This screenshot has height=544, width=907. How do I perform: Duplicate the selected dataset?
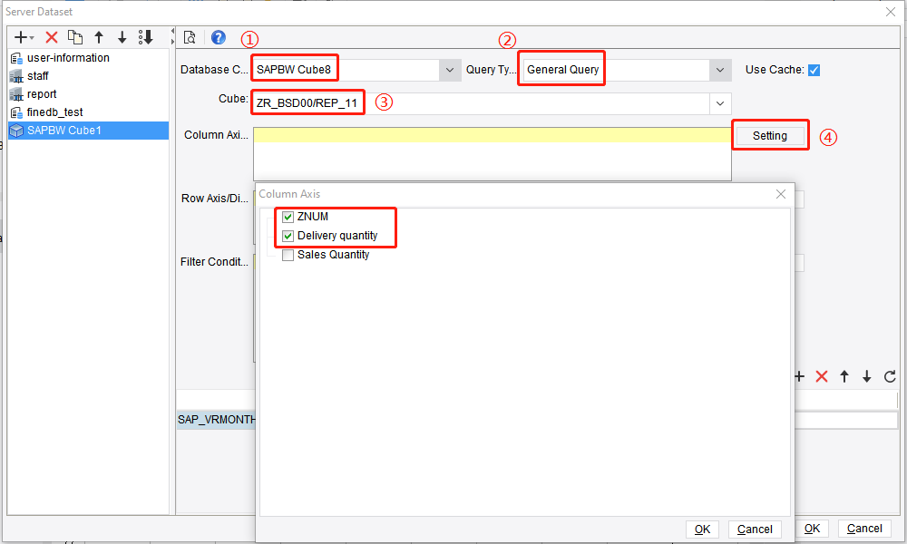click(74, 37)
